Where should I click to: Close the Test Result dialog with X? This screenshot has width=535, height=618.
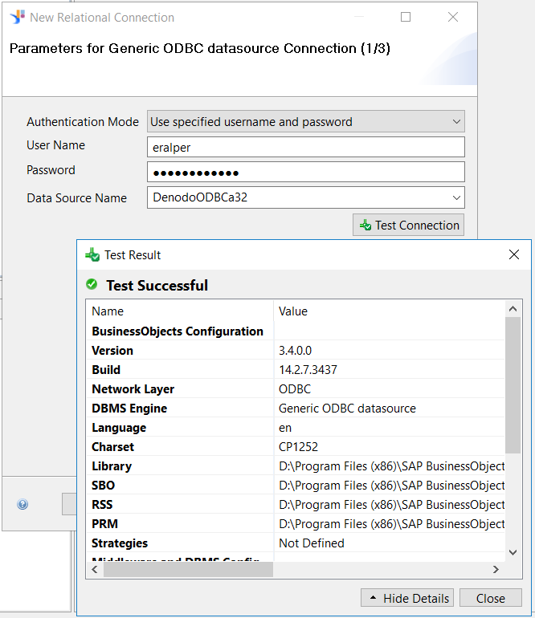click(513, 254)
